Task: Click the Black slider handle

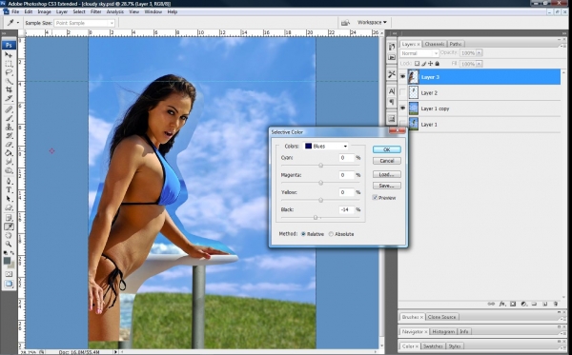Action: [x=316, y=217]
